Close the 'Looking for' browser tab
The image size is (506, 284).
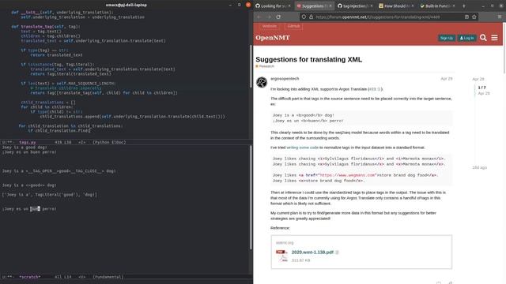click(289, 6)
